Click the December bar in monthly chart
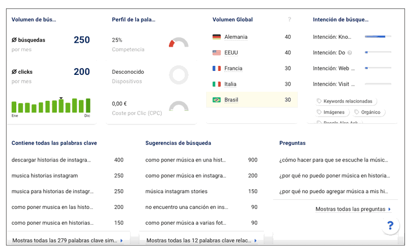411x250 pixels. point(88,106)
